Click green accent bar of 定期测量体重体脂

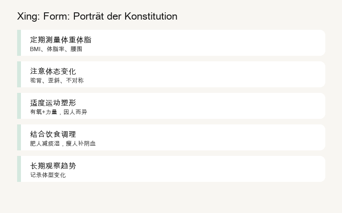coord(19,43)
